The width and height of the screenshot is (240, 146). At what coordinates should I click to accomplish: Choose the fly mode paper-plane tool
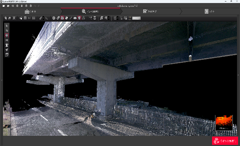(x=6, y=50)
